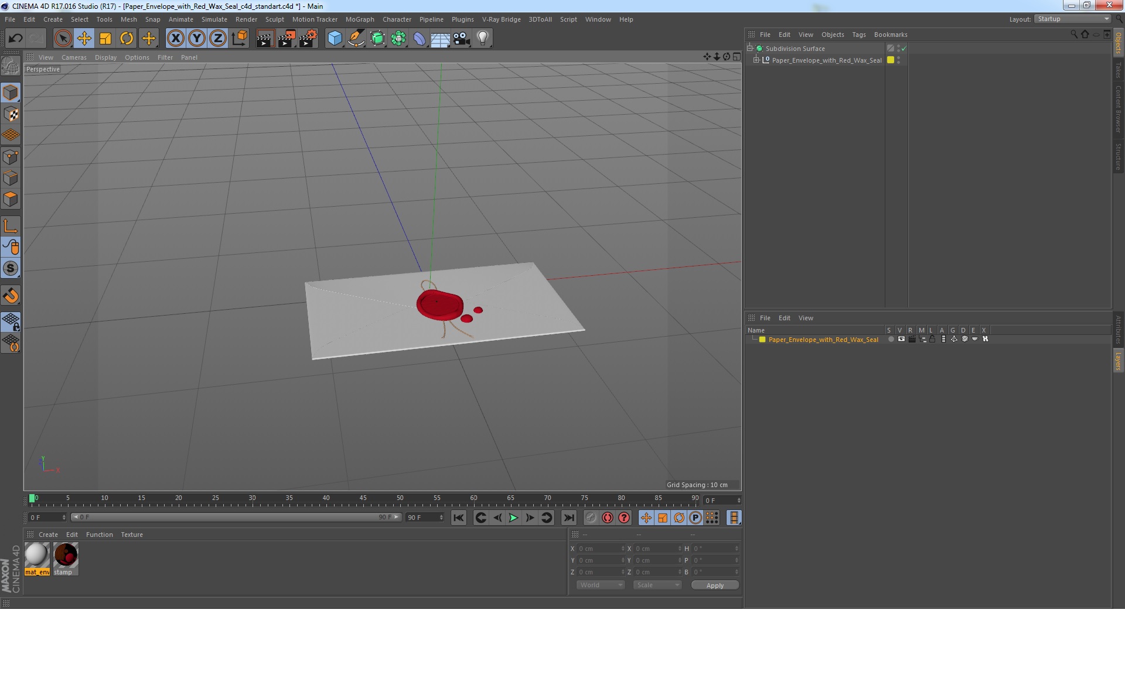Open the Structure side tab
The image size is (1125, 678).
[1118, 156]
